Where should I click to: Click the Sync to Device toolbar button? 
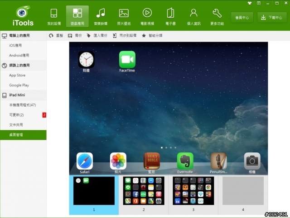(125, 36)
